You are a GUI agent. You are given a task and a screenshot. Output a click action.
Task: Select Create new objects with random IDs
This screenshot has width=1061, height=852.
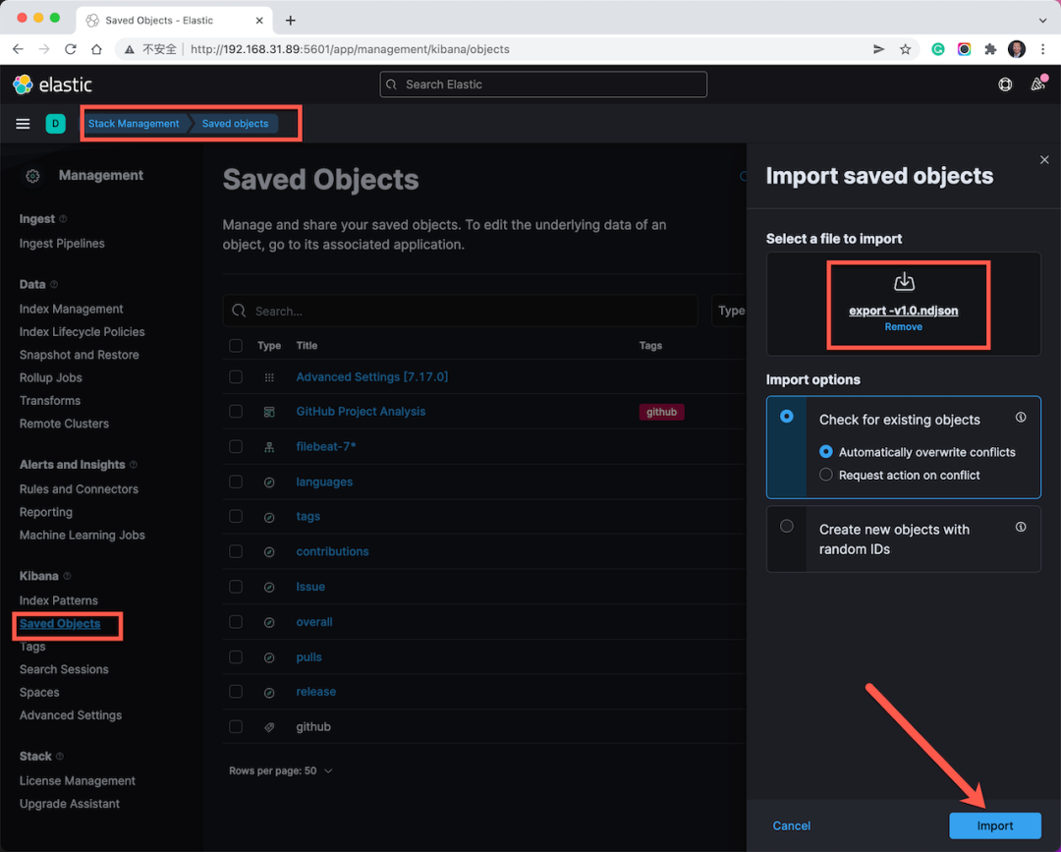[x=786, y=526]
